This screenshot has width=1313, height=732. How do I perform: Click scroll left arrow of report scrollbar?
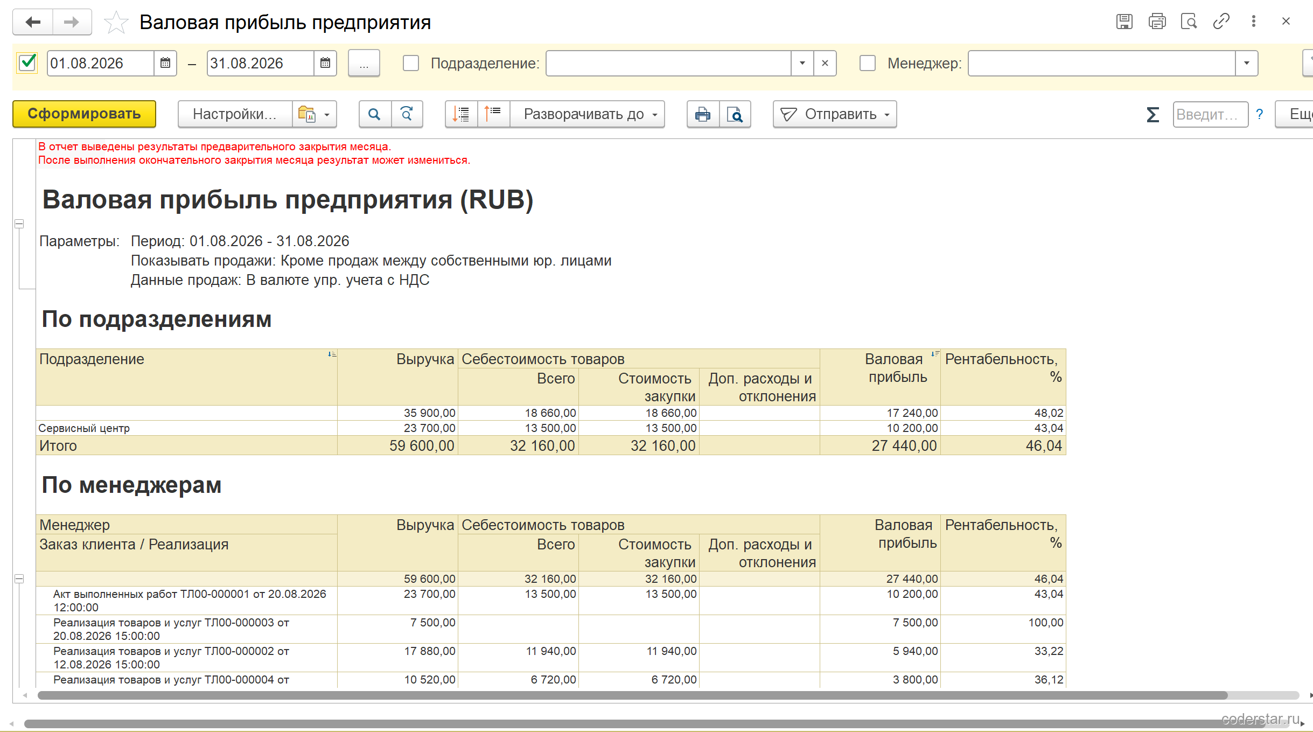pos(25,695)
